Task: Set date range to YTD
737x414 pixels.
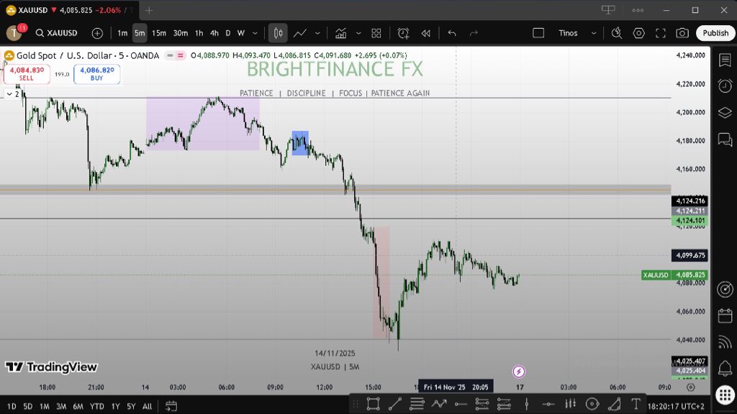Action: coord(97,407)
